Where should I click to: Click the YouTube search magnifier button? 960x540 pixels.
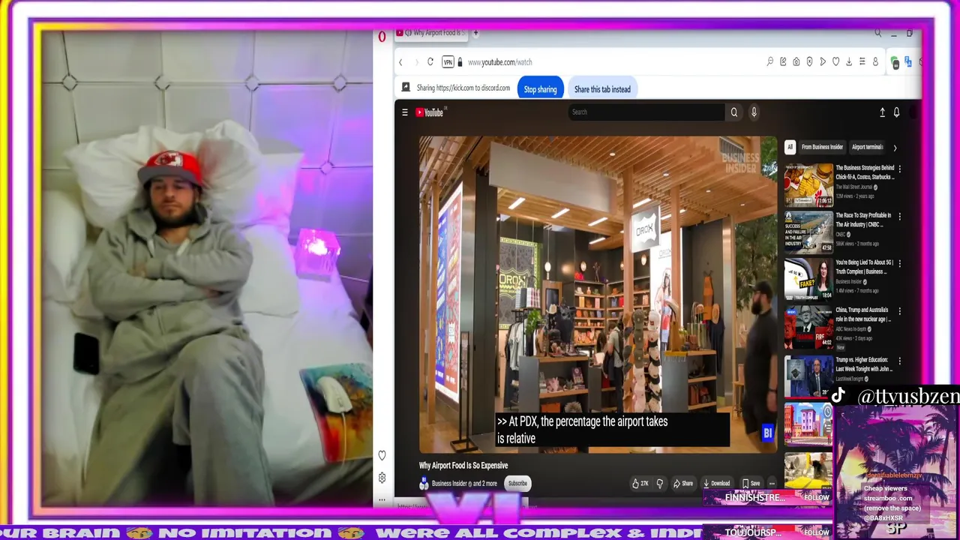(734, 112)
